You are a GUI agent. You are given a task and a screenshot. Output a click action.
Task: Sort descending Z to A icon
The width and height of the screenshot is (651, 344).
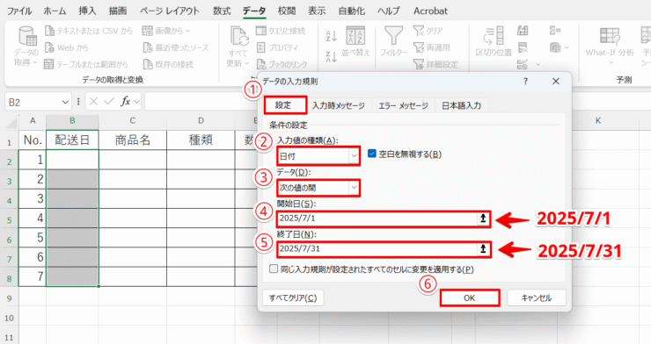[x=332, y=56]
